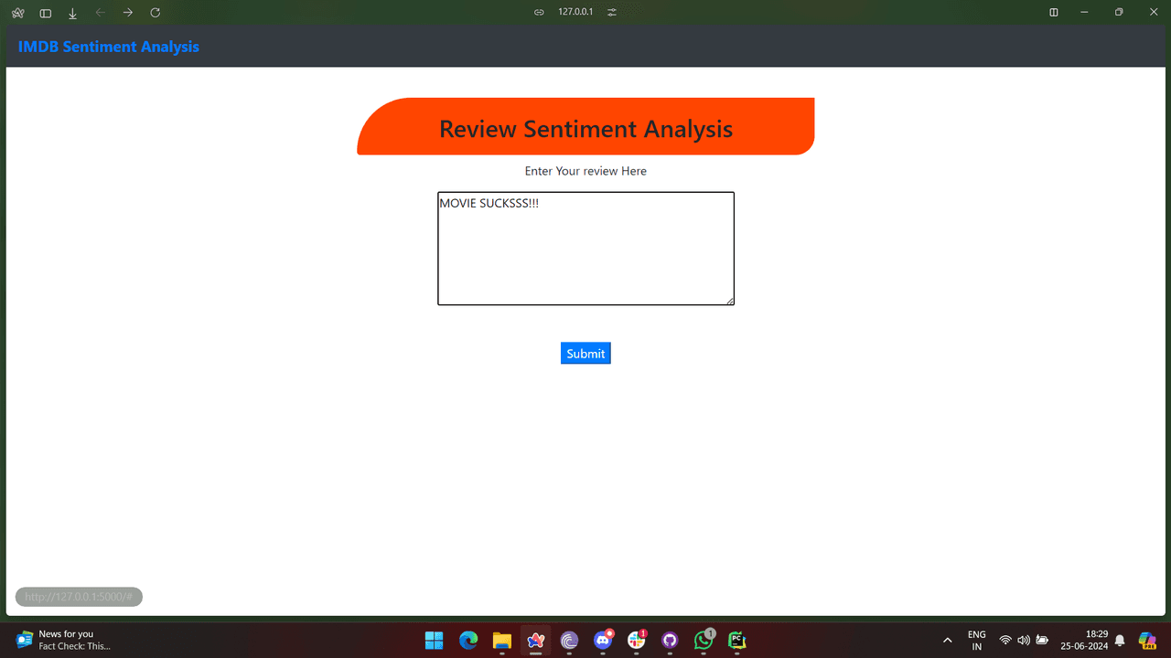Open Discord from the taskbar
1171x658 pixels.
[603, 640]
